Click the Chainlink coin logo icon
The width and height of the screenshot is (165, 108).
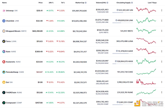[4, 21]
